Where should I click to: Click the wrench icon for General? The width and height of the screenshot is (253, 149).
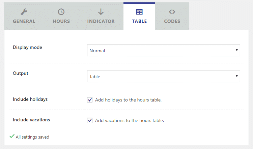click(24, 12)
